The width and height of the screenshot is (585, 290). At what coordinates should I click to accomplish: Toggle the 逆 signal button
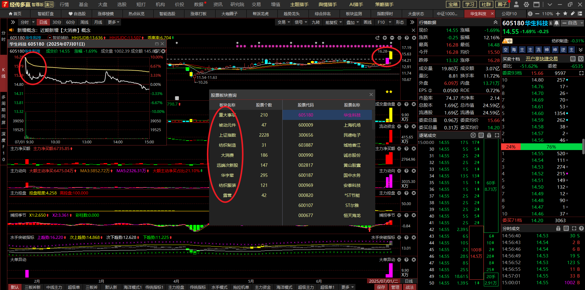coord(563,50)
